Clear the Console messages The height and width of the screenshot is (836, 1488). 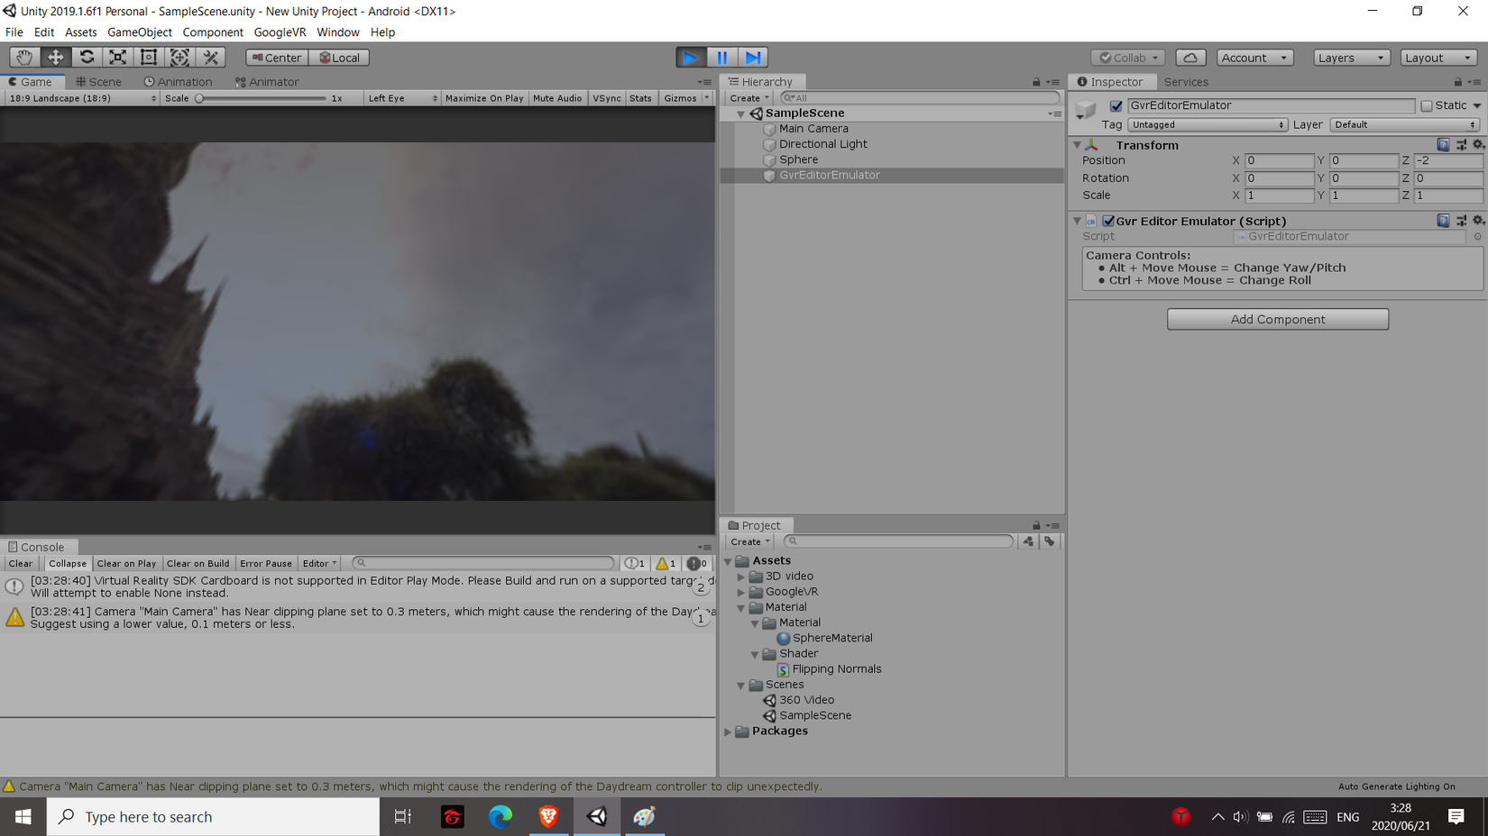click(x=21, y=564)
